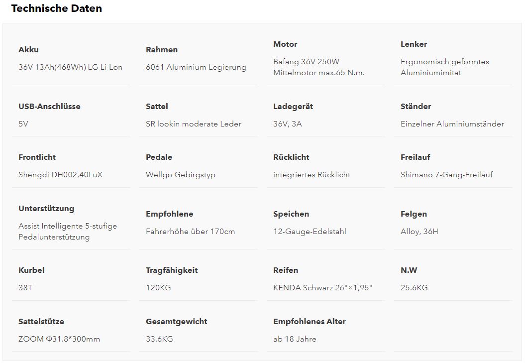Select the Wellgo Gebirgstyp pedal text
Image resolution: width=525 pixels, height=363 pixels.
[x=181, y=175]
